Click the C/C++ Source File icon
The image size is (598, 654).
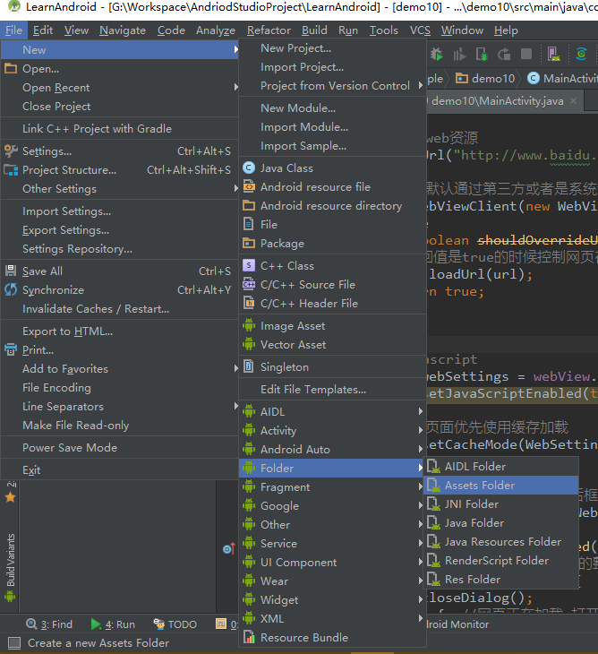coord(249,285)
